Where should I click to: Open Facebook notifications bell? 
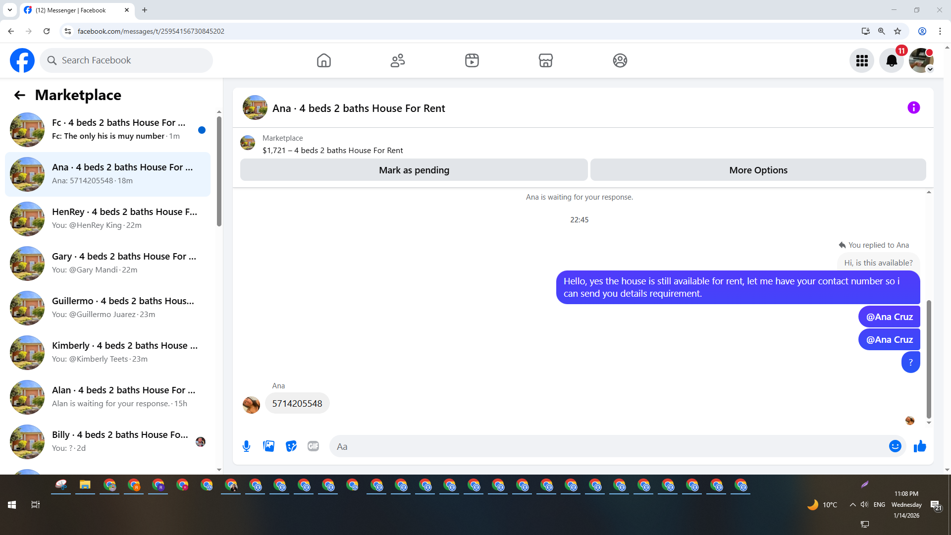891,60
